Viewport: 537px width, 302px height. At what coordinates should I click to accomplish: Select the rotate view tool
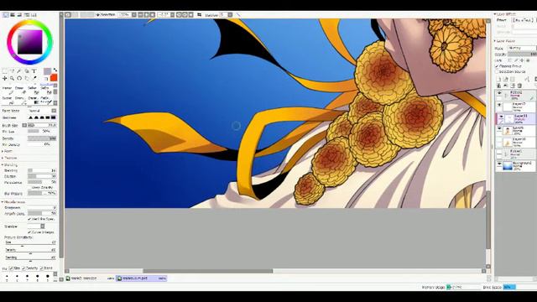[x=19, y=78]
